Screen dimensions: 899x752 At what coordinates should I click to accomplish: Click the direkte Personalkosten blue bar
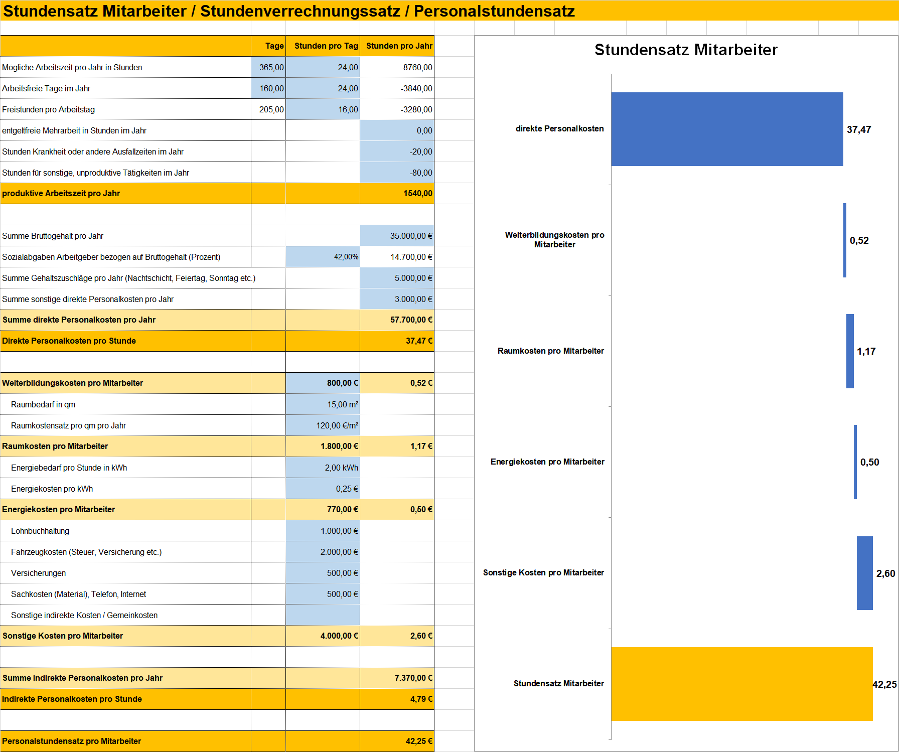pyautogui.click(x=727, y=129)
